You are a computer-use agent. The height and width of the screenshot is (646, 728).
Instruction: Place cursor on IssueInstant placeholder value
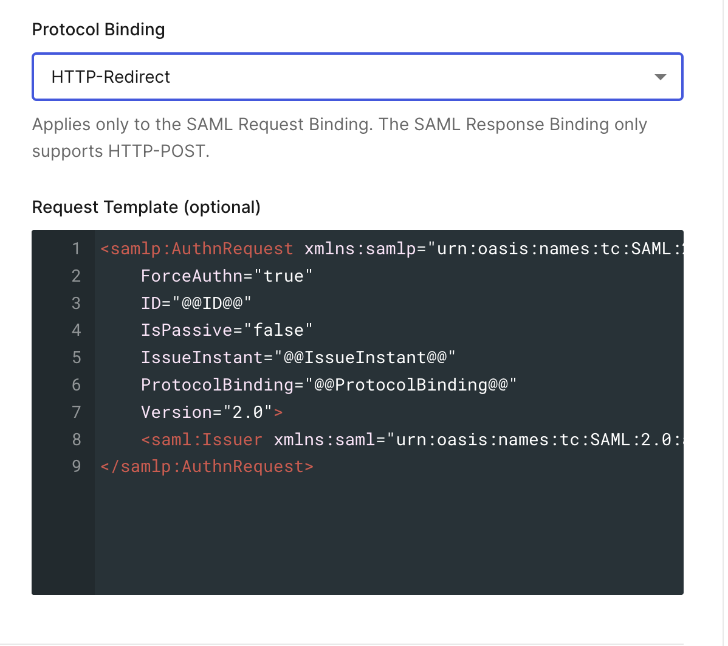coord(365,358)
